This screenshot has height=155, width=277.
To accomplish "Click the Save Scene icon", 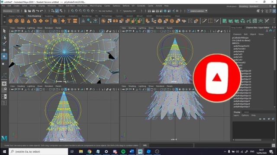I will tap(33, 11).
